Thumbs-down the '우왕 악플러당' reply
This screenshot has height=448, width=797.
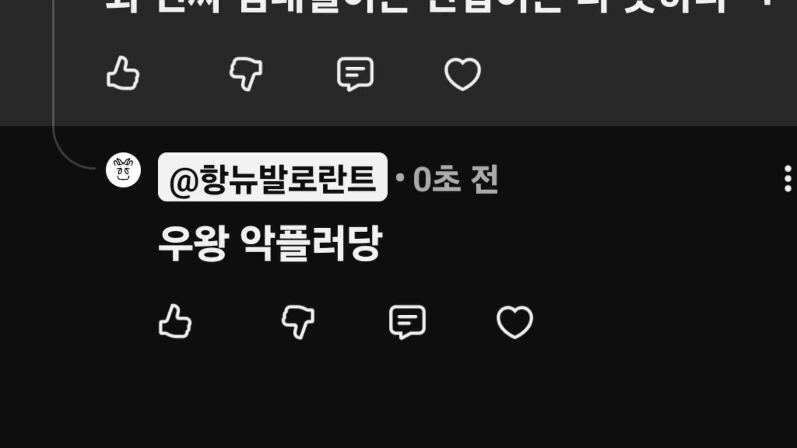(x=298, y=322)
